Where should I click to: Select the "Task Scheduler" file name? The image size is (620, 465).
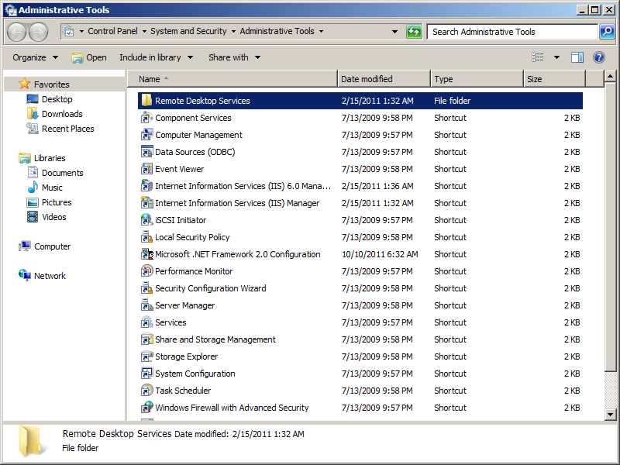[183, 391]
